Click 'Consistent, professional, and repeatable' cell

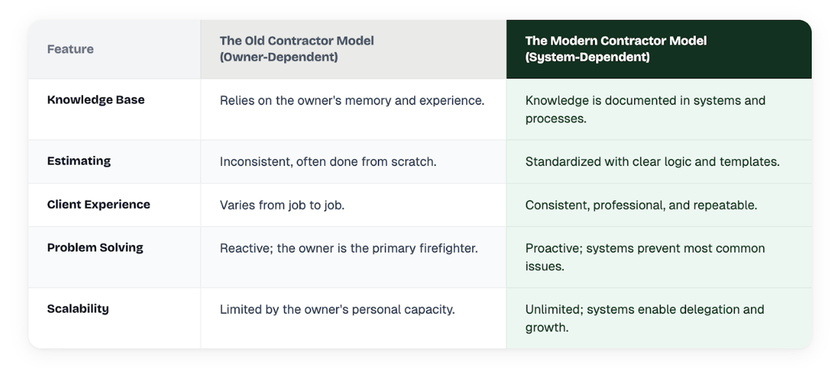point(641,205)
